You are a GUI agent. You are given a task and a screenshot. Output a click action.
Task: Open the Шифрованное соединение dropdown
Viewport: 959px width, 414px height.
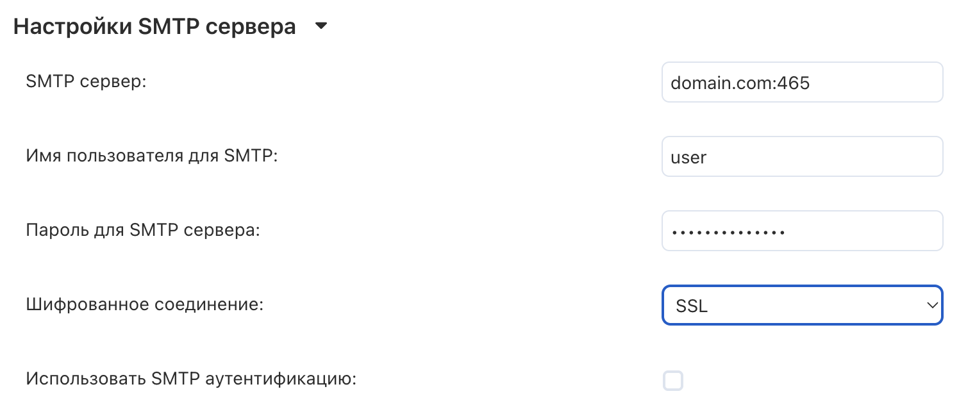click(802, 305)
